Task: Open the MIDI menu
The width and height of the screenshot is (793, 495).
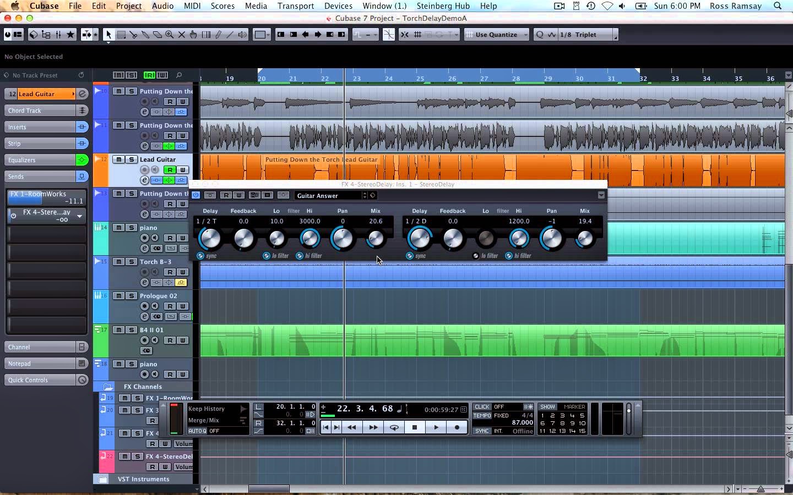Action: (x=192, y=6)
